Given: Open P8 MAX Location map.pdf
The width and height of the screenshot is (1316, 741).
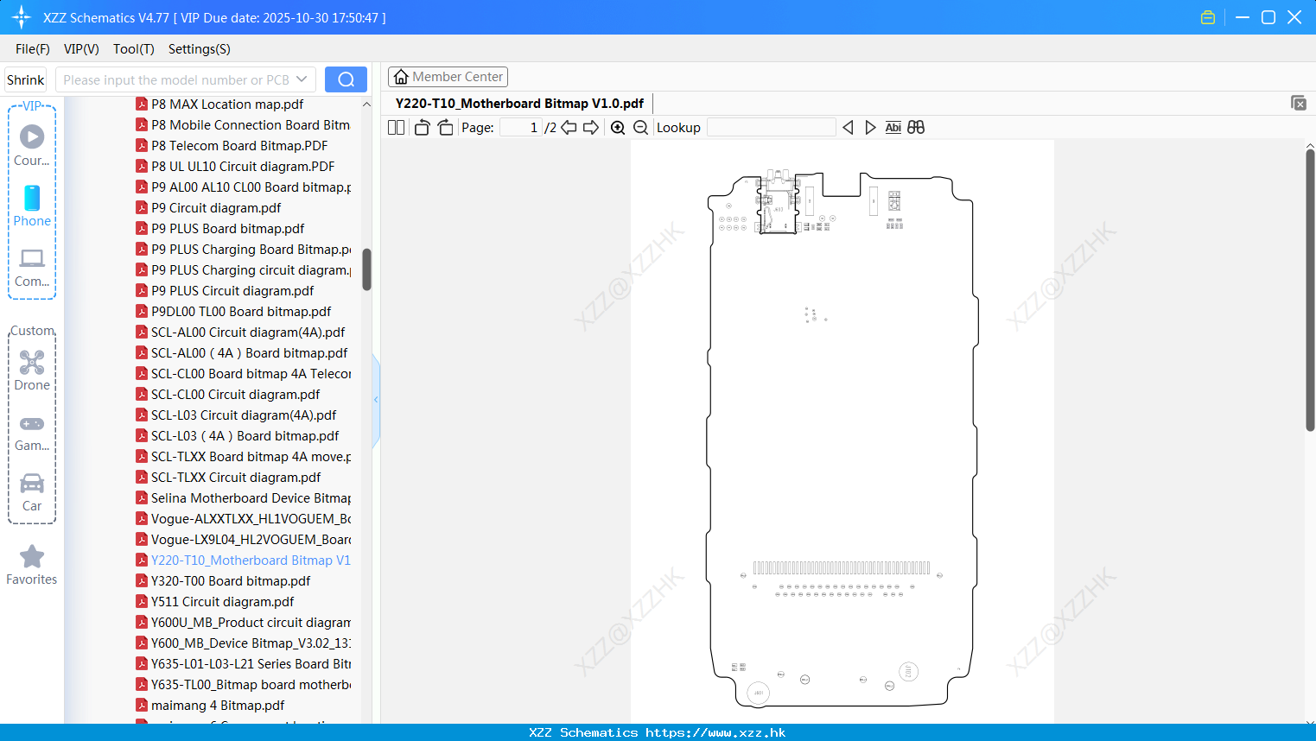Looking at the screenshot, I should coord(227,104).
